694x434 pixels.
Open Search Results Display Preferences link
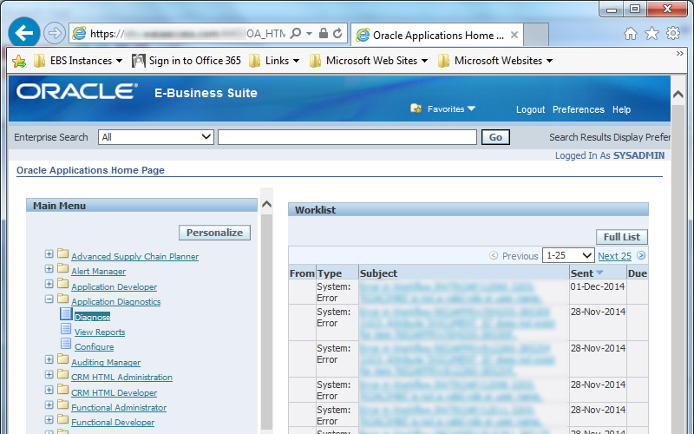pyautogui.click(x=610, y=137)
